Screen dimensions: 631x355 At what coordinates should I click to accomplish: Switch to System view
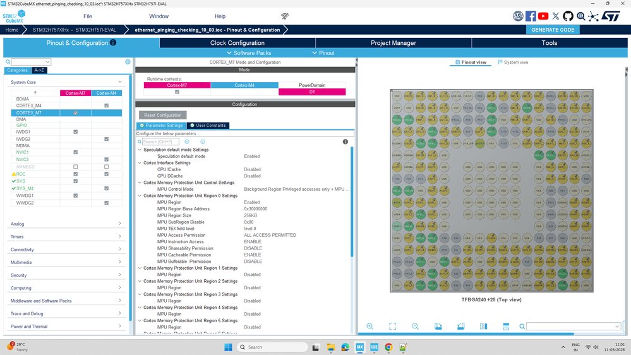click(x=513, y=62)
